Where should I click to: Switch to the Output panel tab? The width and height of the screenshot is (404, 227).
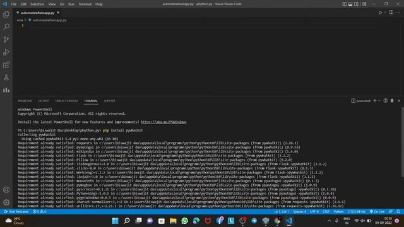click(x=44, y=101)
